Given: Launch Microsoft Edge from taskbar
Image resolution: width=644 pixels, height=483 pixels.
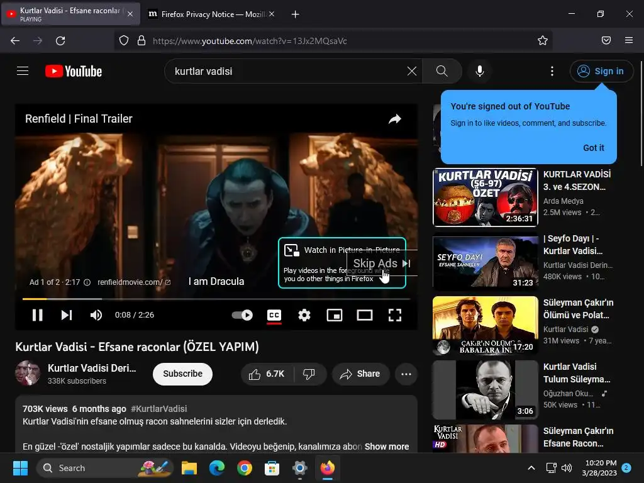Looking at the screenshot, I should [x=217, y=468].
